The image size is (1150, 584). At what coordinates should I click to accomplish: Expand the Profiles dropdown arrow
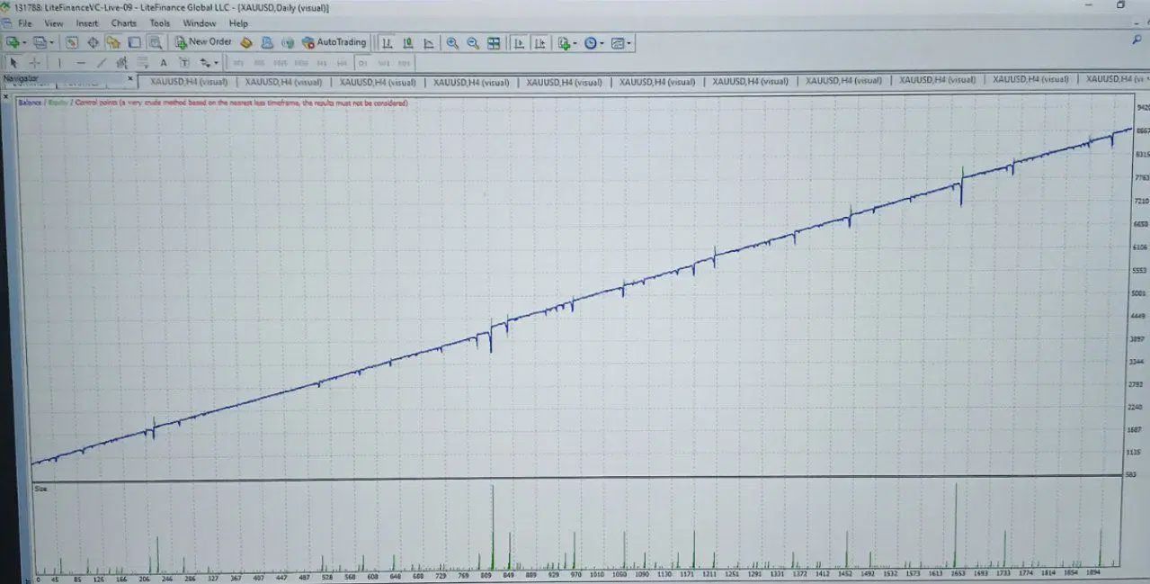tap(51, 42)
